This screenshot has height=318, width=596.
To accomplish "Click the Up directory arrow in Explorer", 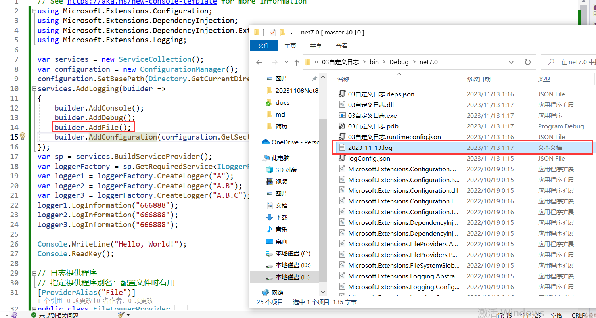I will click(297, 62).
